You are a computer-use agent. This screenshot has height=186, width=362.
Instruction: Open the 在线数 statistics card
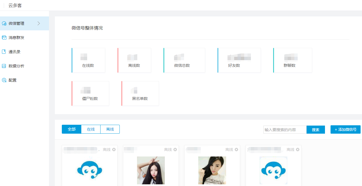(88, 60)
